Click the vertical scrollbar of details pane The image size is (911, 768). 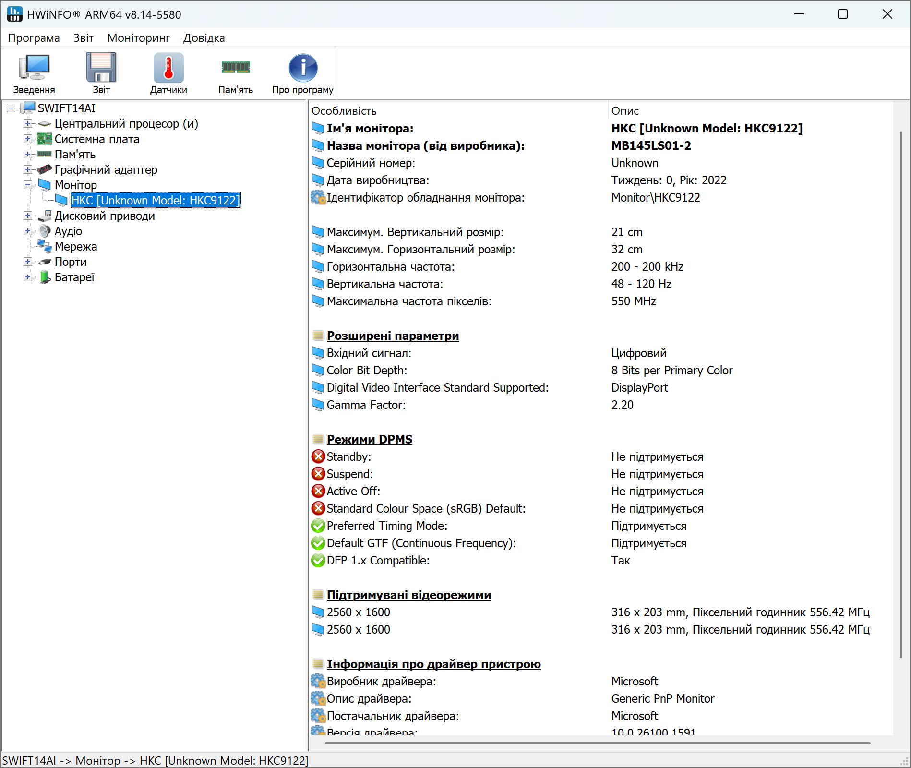coord(901,394)
